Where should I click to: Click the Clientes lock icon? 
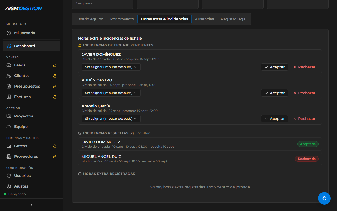55,76
